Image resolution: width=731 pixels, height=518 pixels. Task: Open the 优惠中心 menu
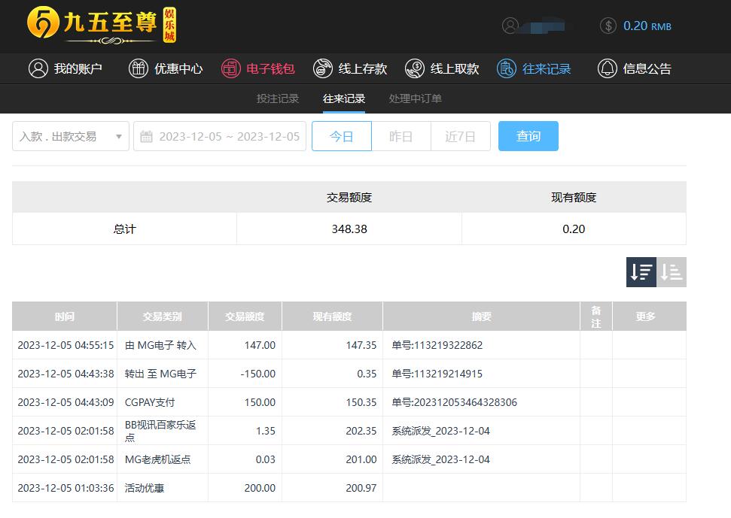point(166,68)
